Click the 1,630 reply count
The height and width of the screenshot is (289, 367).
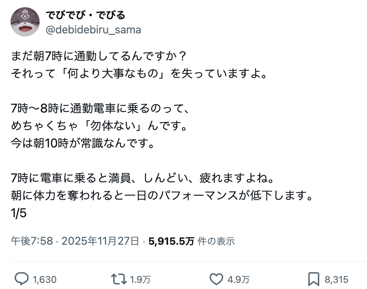click(x=44, y=279)
